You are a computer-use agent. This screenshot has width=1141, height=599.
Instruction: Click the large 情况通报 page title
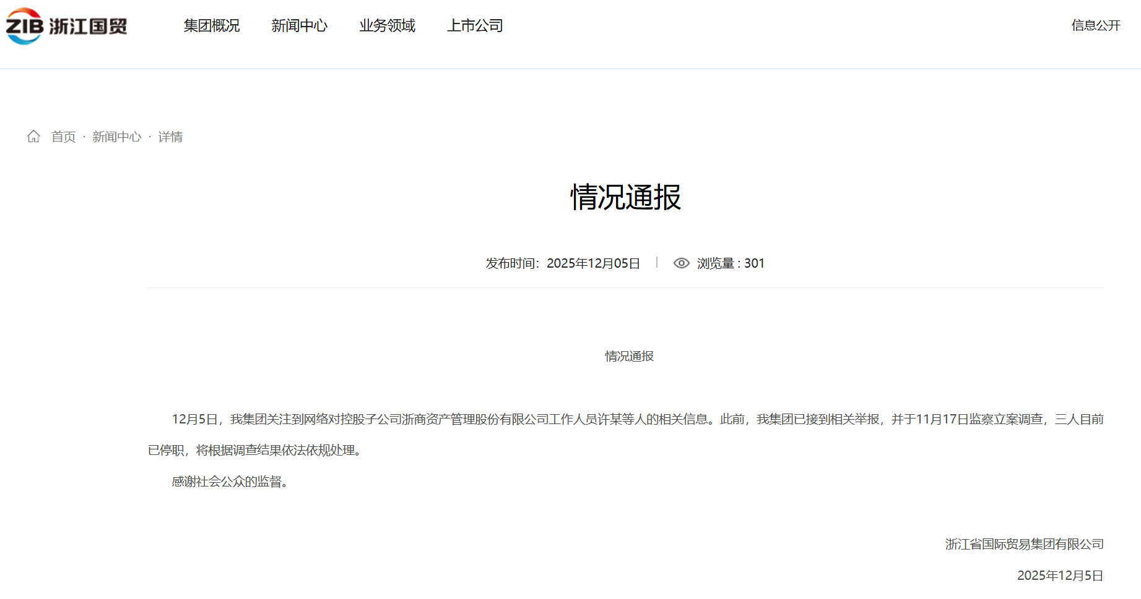(625, 197)
